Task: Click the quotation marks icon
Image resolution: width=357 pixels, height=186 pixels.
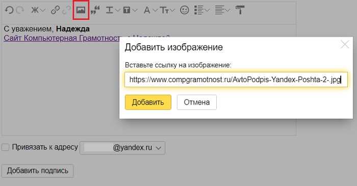Action: coord(95,10)
